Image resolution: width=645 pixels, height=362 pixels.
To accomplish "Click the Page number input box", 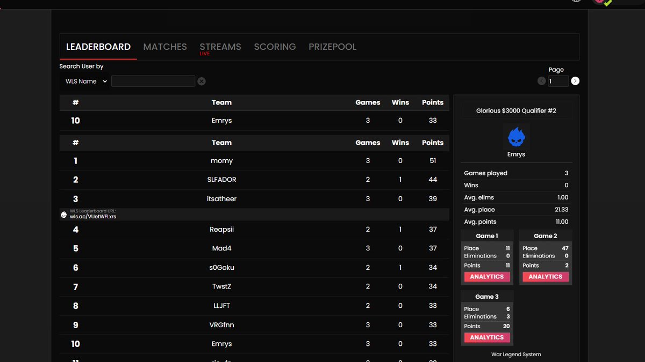I will [x=558, y=81].
